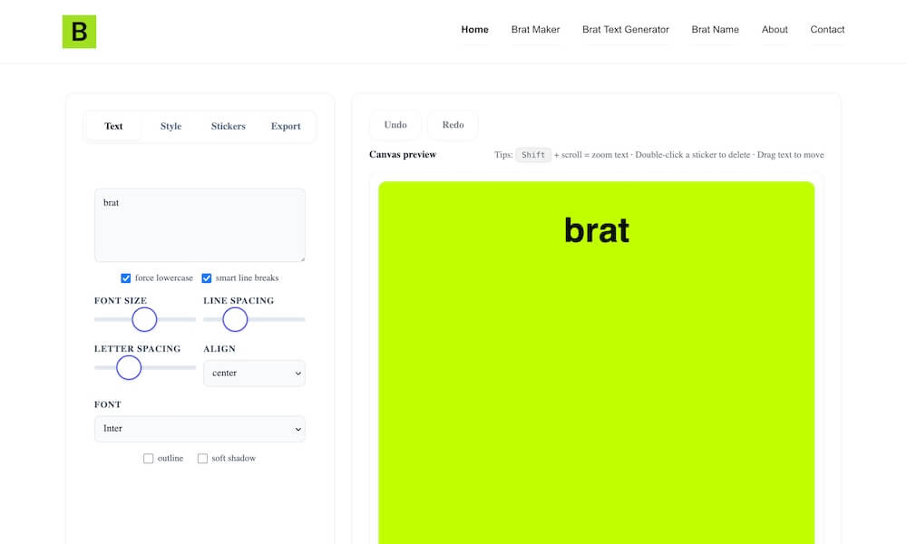Click inside the brat text input box

(x=200, y=224)
